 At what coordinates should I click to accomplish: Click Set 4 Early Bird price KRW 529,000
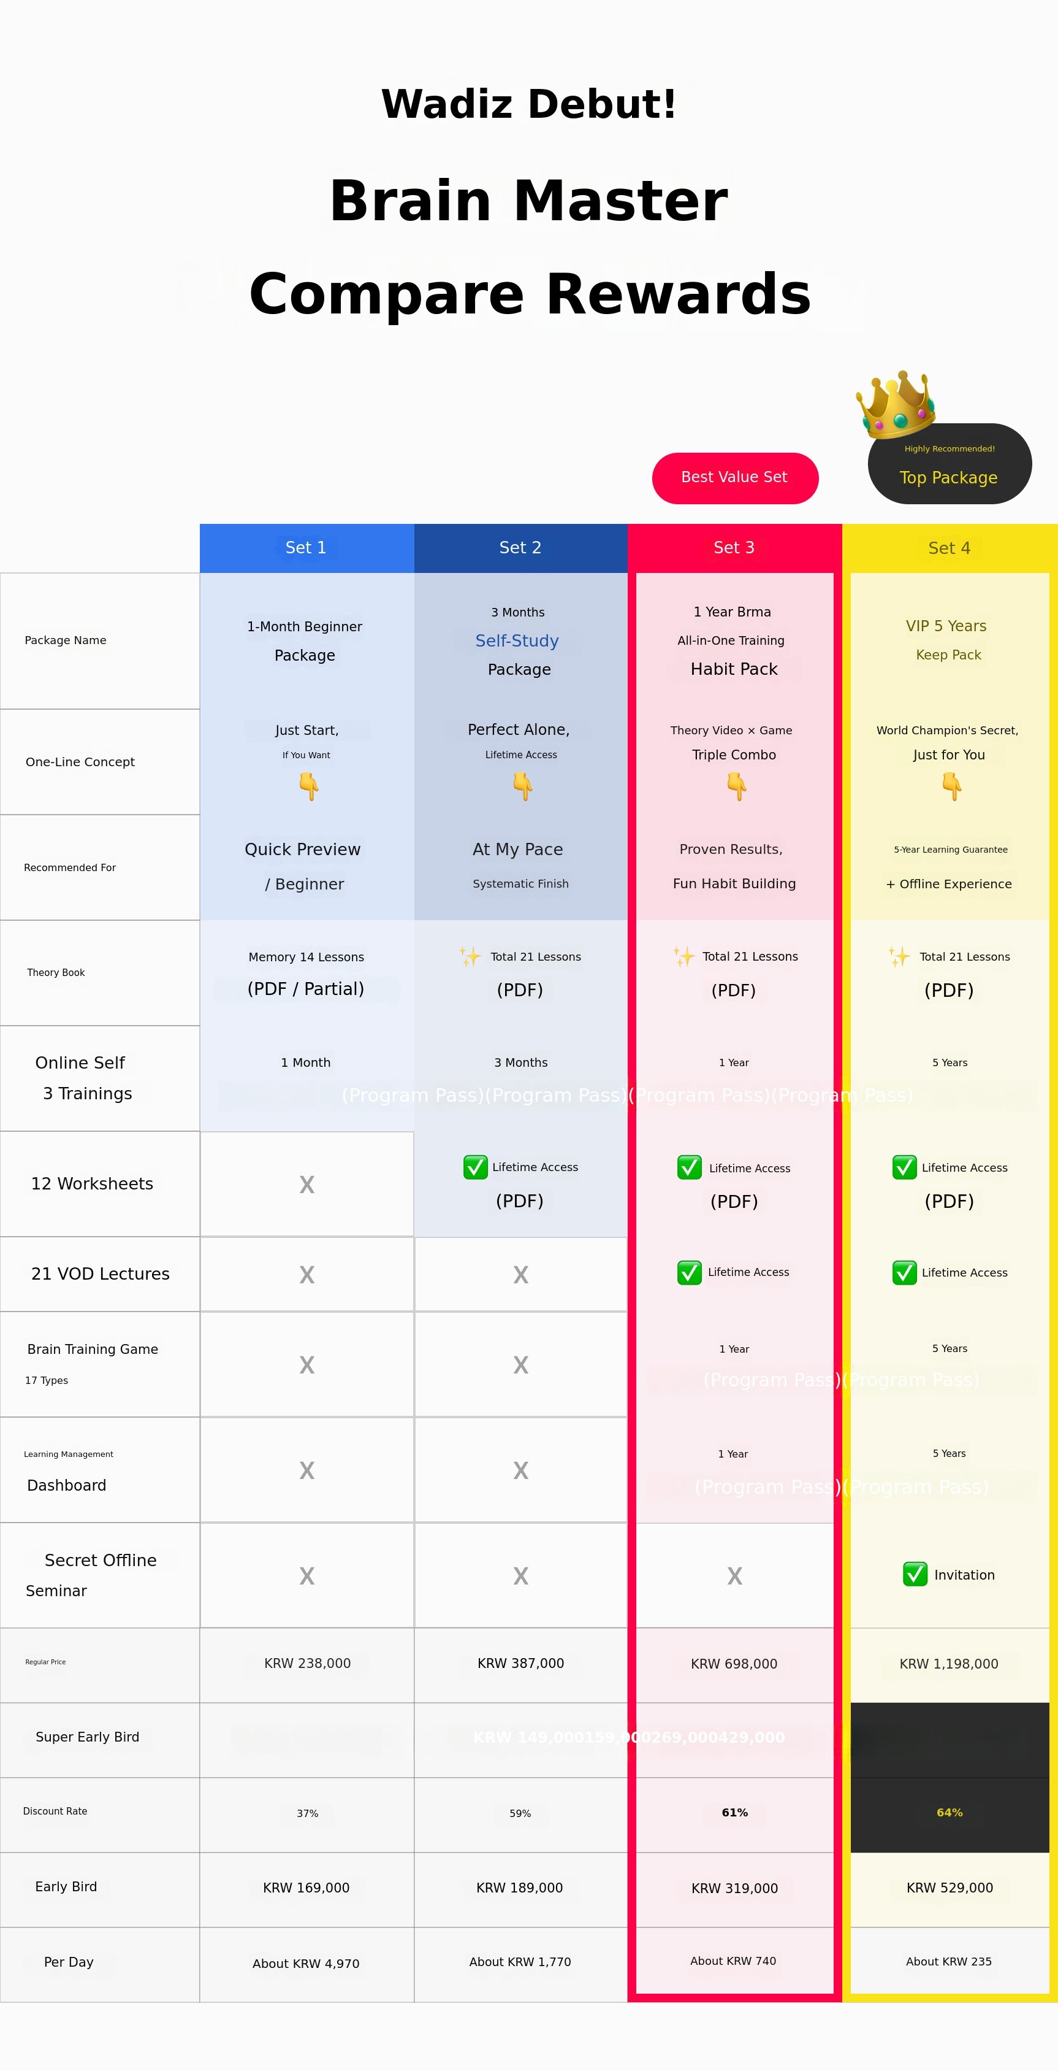tap(950, 1888)
